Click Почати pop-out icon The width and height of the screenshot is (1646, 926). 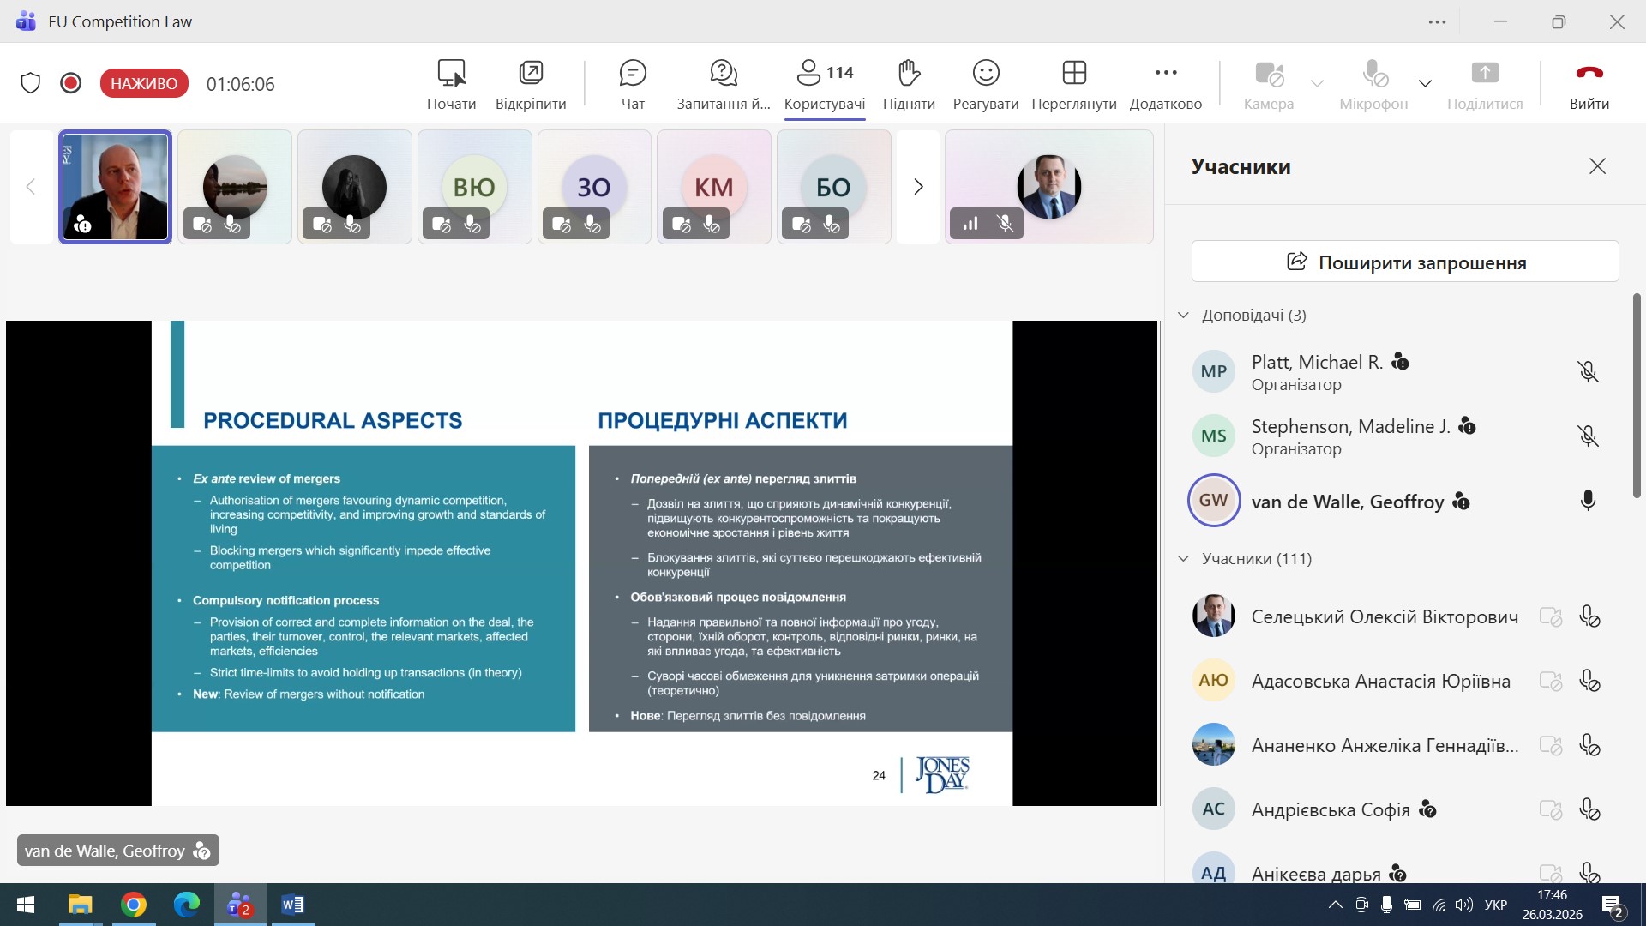pos(451,83)
